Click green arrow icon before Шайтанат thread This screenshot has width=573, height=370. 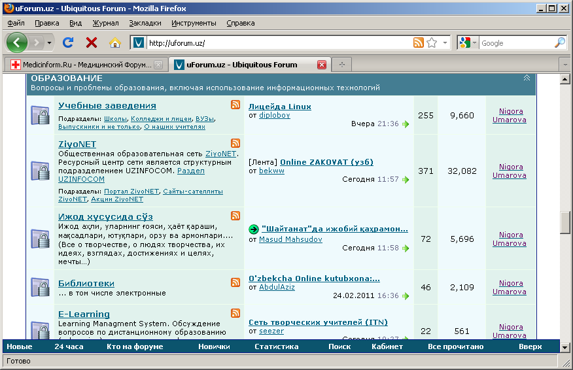click(x=254, y=229)
